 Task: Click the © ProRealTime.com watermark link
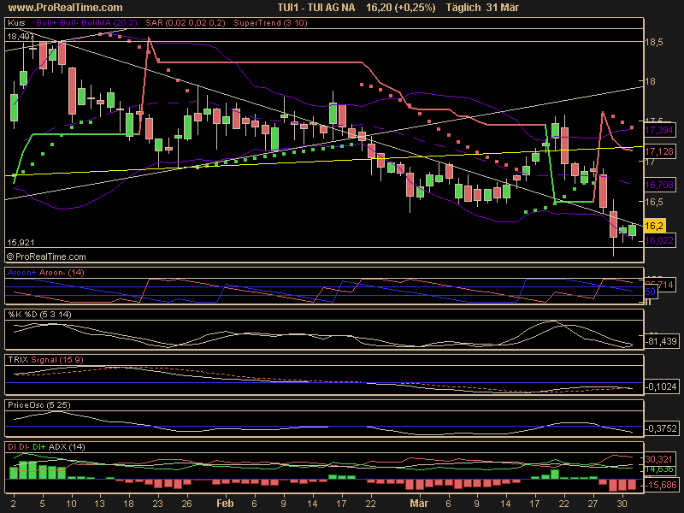point(46,256)
